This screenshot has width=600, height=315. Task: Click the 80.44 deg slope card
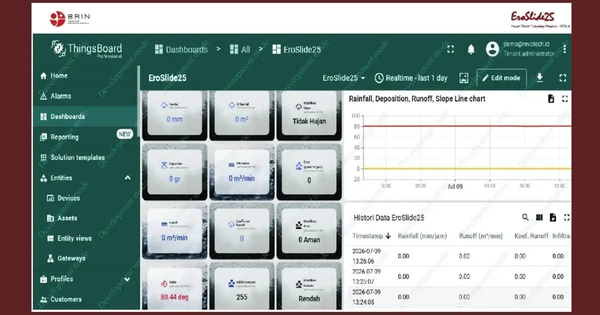coord(174,286)
